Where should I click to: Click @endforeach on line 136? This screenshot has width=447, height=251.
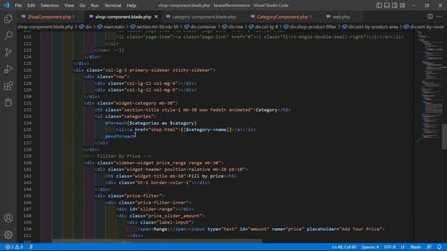[119, 137]
